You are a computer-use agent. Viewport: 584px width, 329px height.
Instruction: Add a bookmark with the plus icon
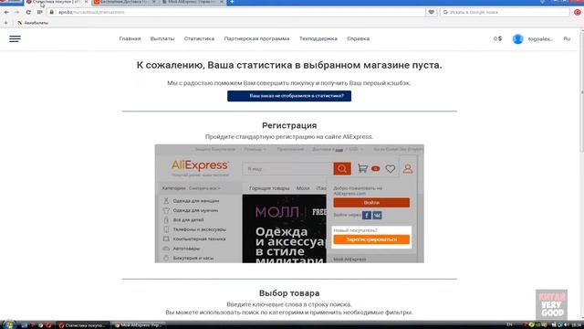point(5,23)
